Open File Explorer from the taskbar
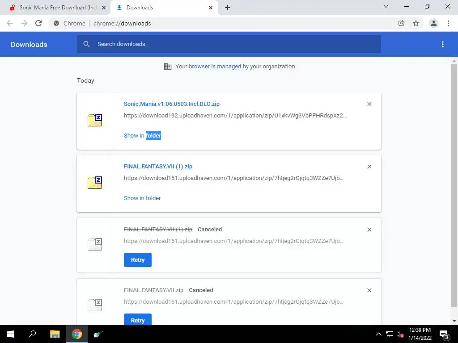The height and width of the screenshot is (343, 458). 55,334
